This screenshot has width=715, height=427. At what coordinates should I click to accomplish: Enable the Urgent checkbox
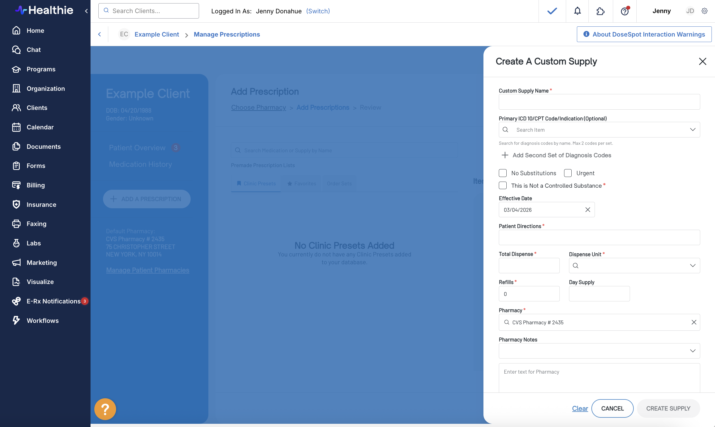tap(568, 173)
